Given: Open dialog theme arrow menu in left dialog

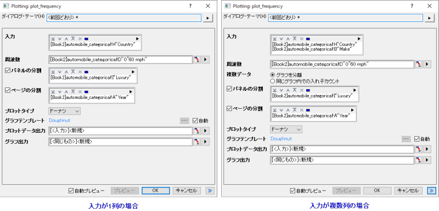Looking at the screenshot, I should click(x=208, y=18).
